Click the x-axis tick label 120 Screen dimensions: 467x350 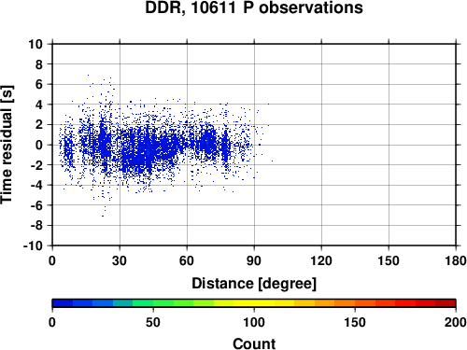(x=321, y=260)
